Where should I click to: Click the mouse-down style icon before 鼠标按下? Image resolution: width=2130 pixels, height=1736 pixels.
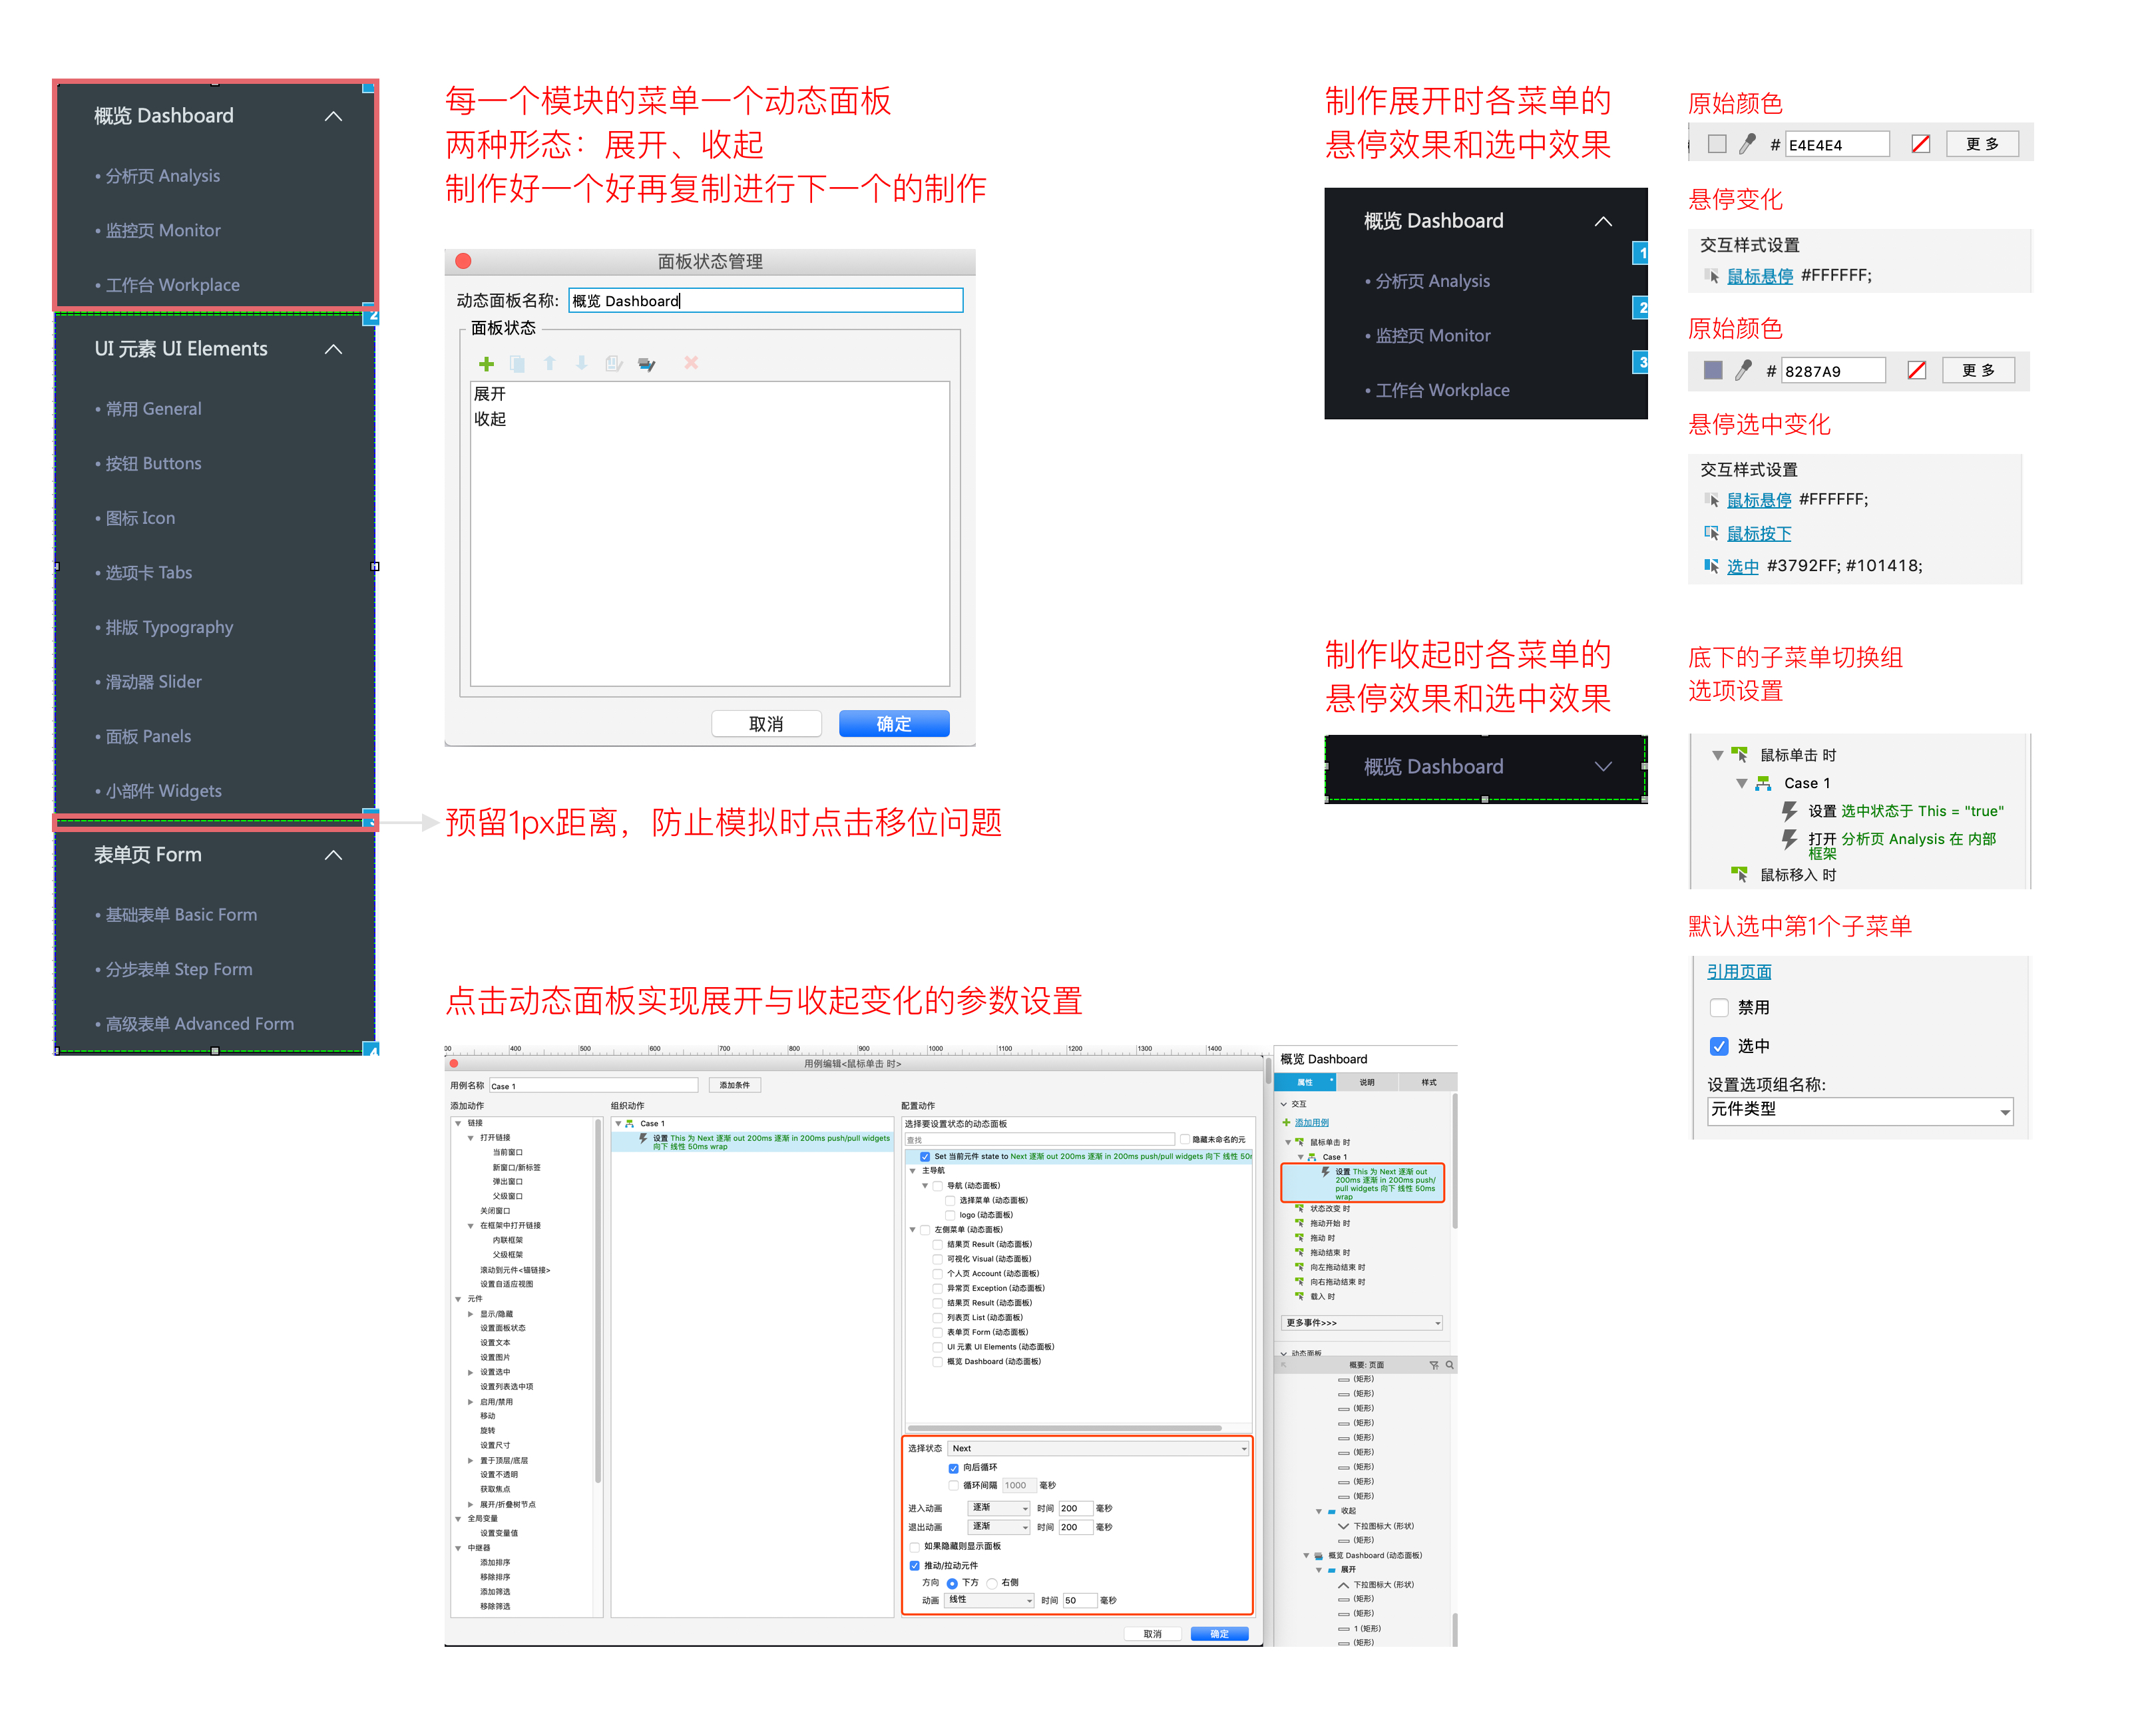pos(1711,533)
